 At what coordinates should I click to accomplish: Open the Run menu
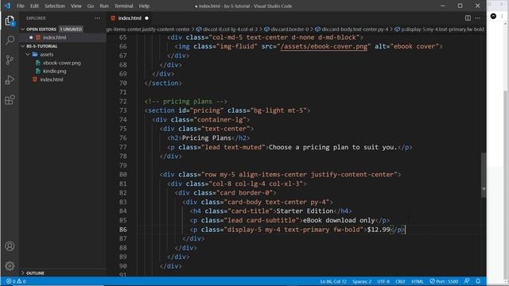104,6
